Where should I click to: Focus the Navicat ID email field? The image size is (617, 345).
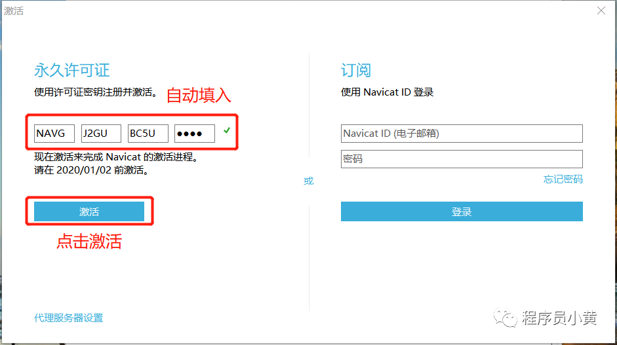[462, 134]
